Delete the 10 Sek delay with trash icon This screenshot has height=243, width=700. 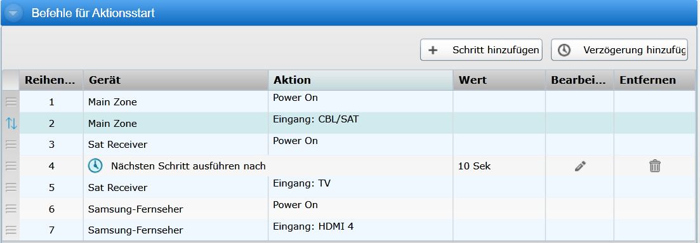[x=654, y=166]
